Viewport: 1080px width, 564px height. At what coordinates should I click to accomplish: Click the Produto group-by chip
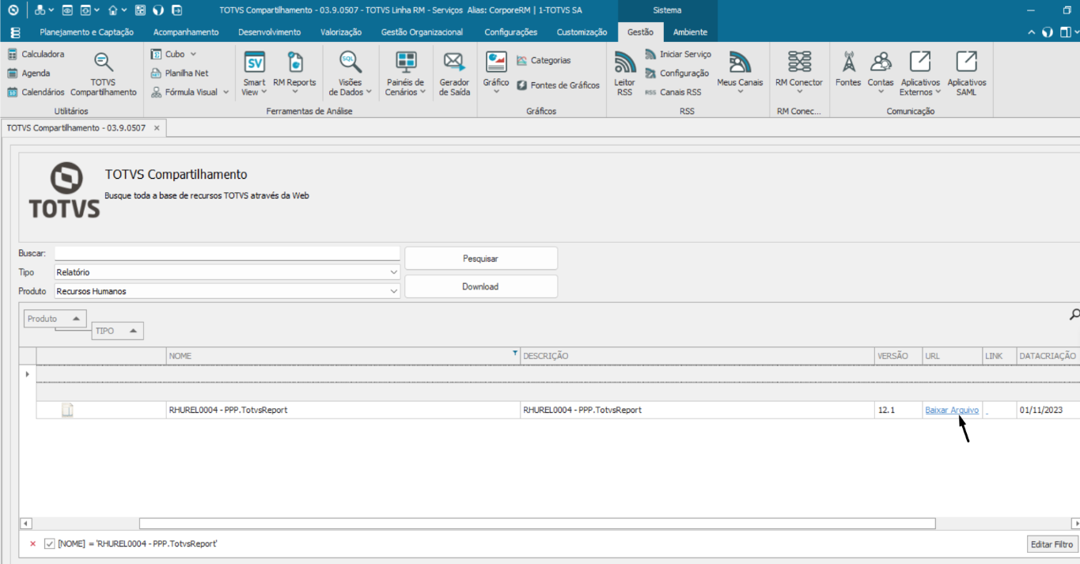[x=55, y=319]
